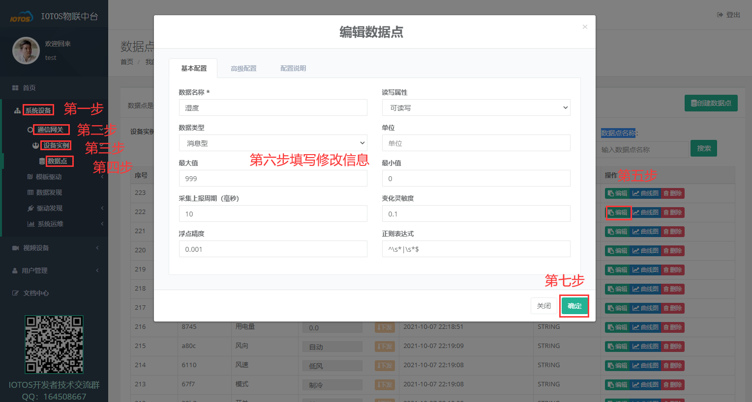
Task: Switch to the 高级配置 tab
Action: (x=243, y=68)
